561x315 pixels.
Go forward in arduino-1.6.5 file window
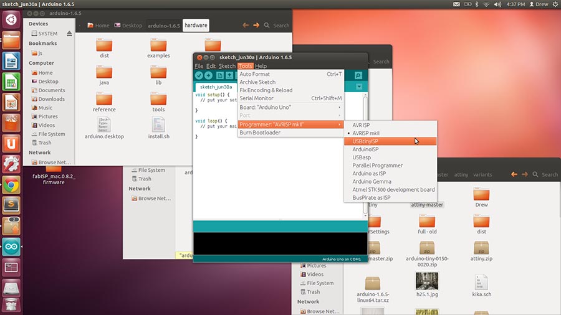pyautogui.click(x=256, y=26)
